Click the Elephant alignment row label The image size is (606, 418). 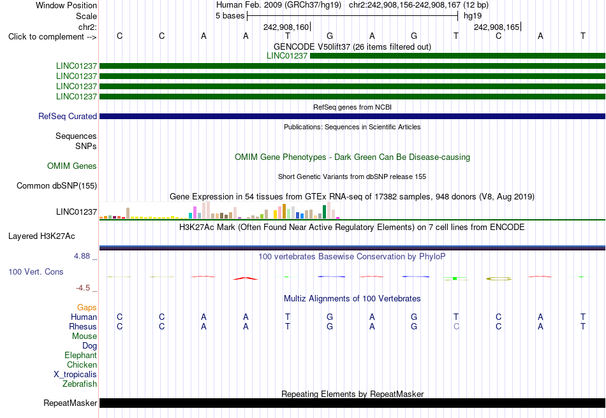[80, 355]
